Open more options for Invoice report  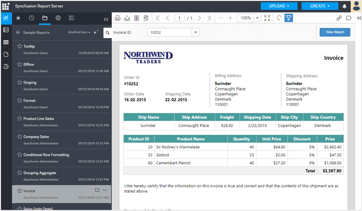pyautogui.click(x=105, y=190)
